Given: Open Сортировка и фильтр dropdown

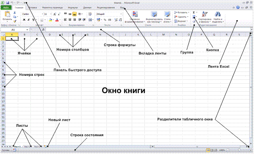Looking at the screenshot, I should pyautogui.click(x=205, y=17).
